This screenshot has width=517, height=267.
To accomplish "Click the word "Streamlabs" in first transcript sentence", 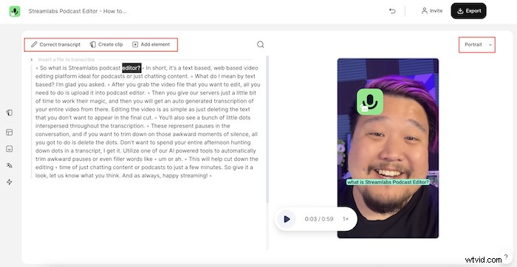I will (x=83, y=68).
